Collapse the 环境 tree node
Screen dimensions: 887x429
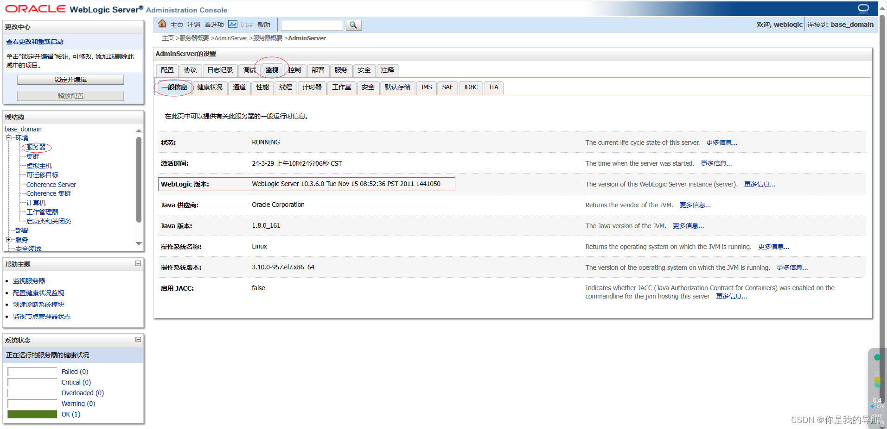click(8, 137)
